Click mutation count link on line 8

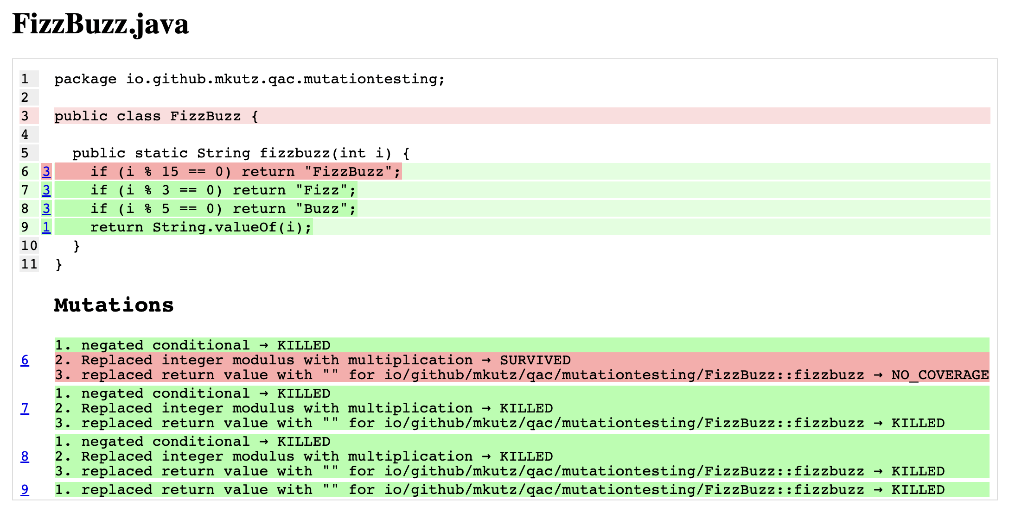coord(46,209)
